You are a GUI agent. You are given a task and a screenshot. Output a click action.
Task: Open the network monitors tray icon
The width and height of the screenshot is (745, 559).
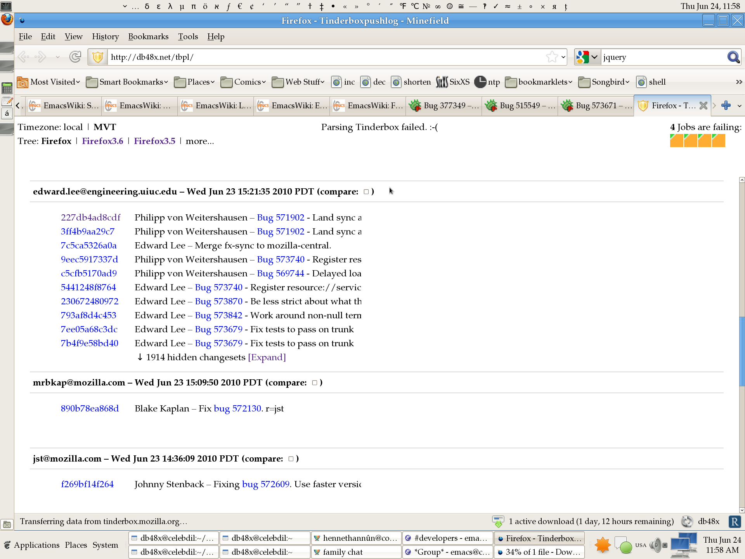(684, 545)
